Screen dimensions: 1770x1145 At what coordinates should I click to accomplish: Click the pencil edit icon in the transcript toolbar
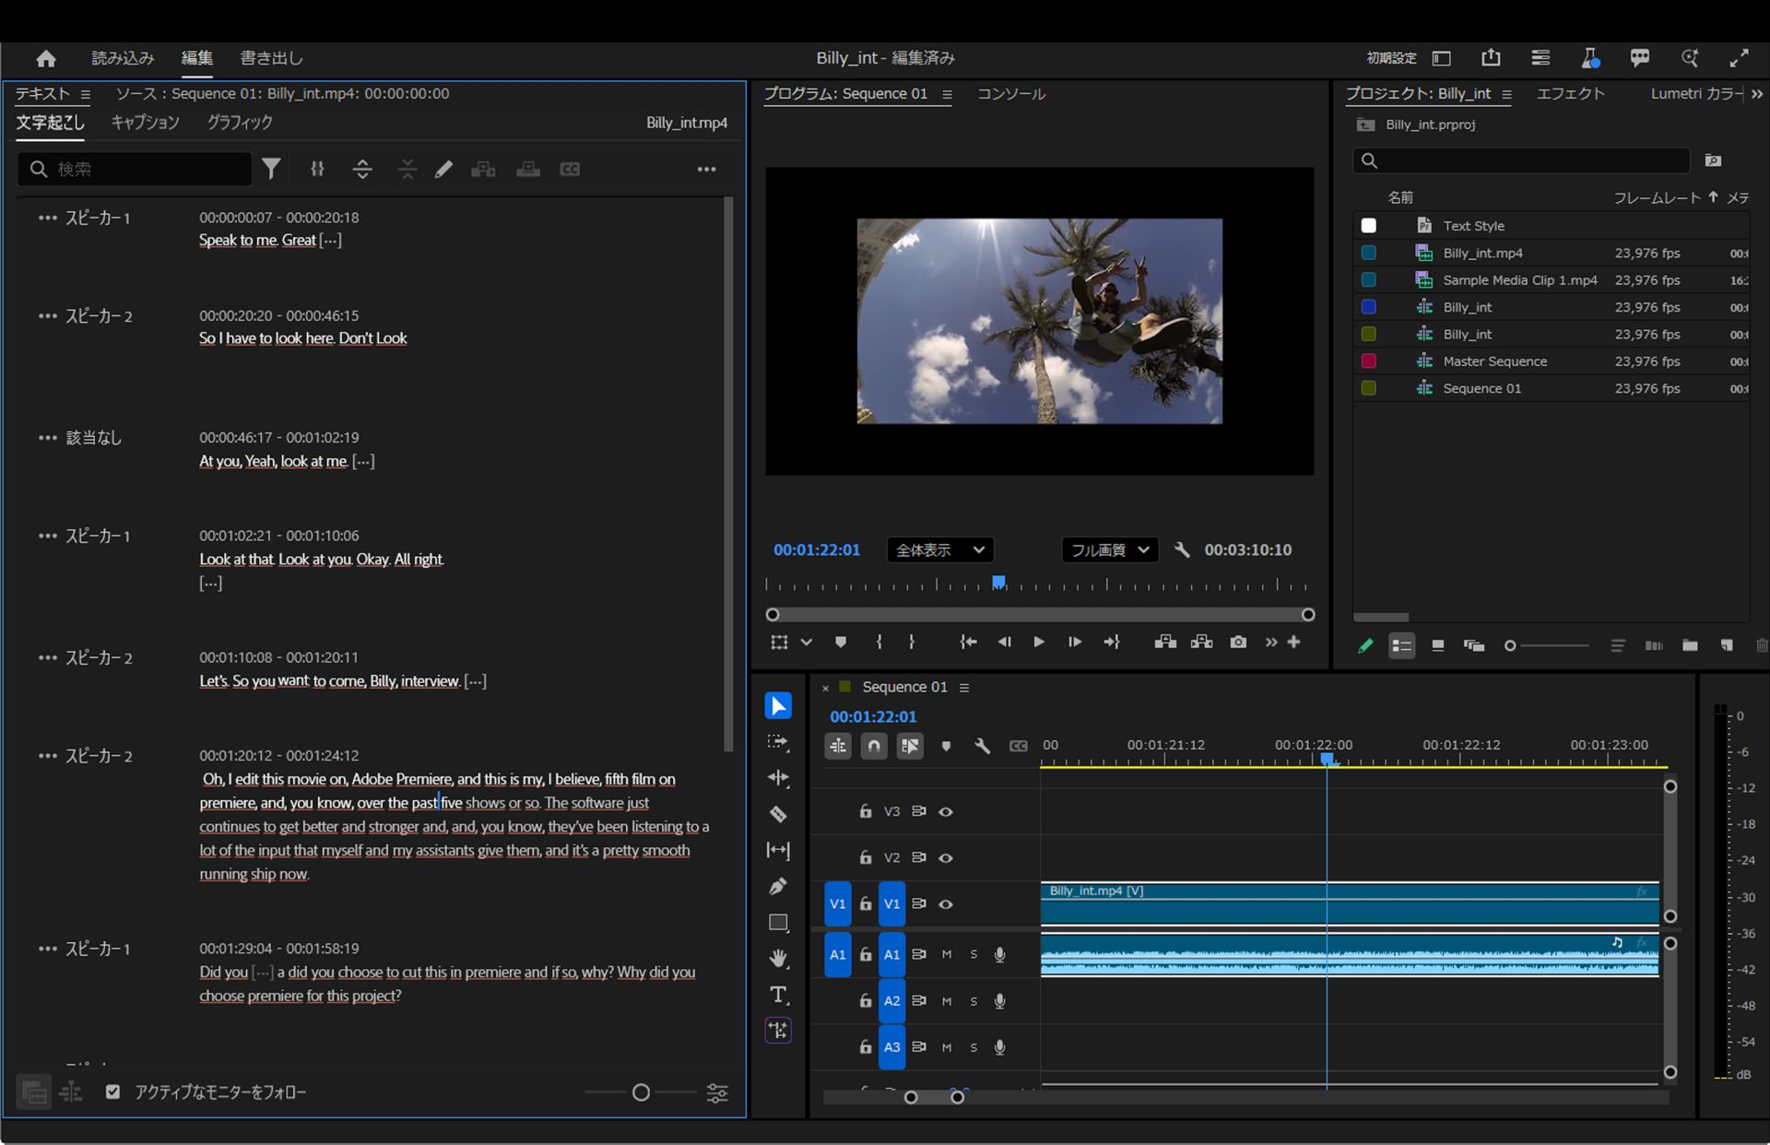443,169
